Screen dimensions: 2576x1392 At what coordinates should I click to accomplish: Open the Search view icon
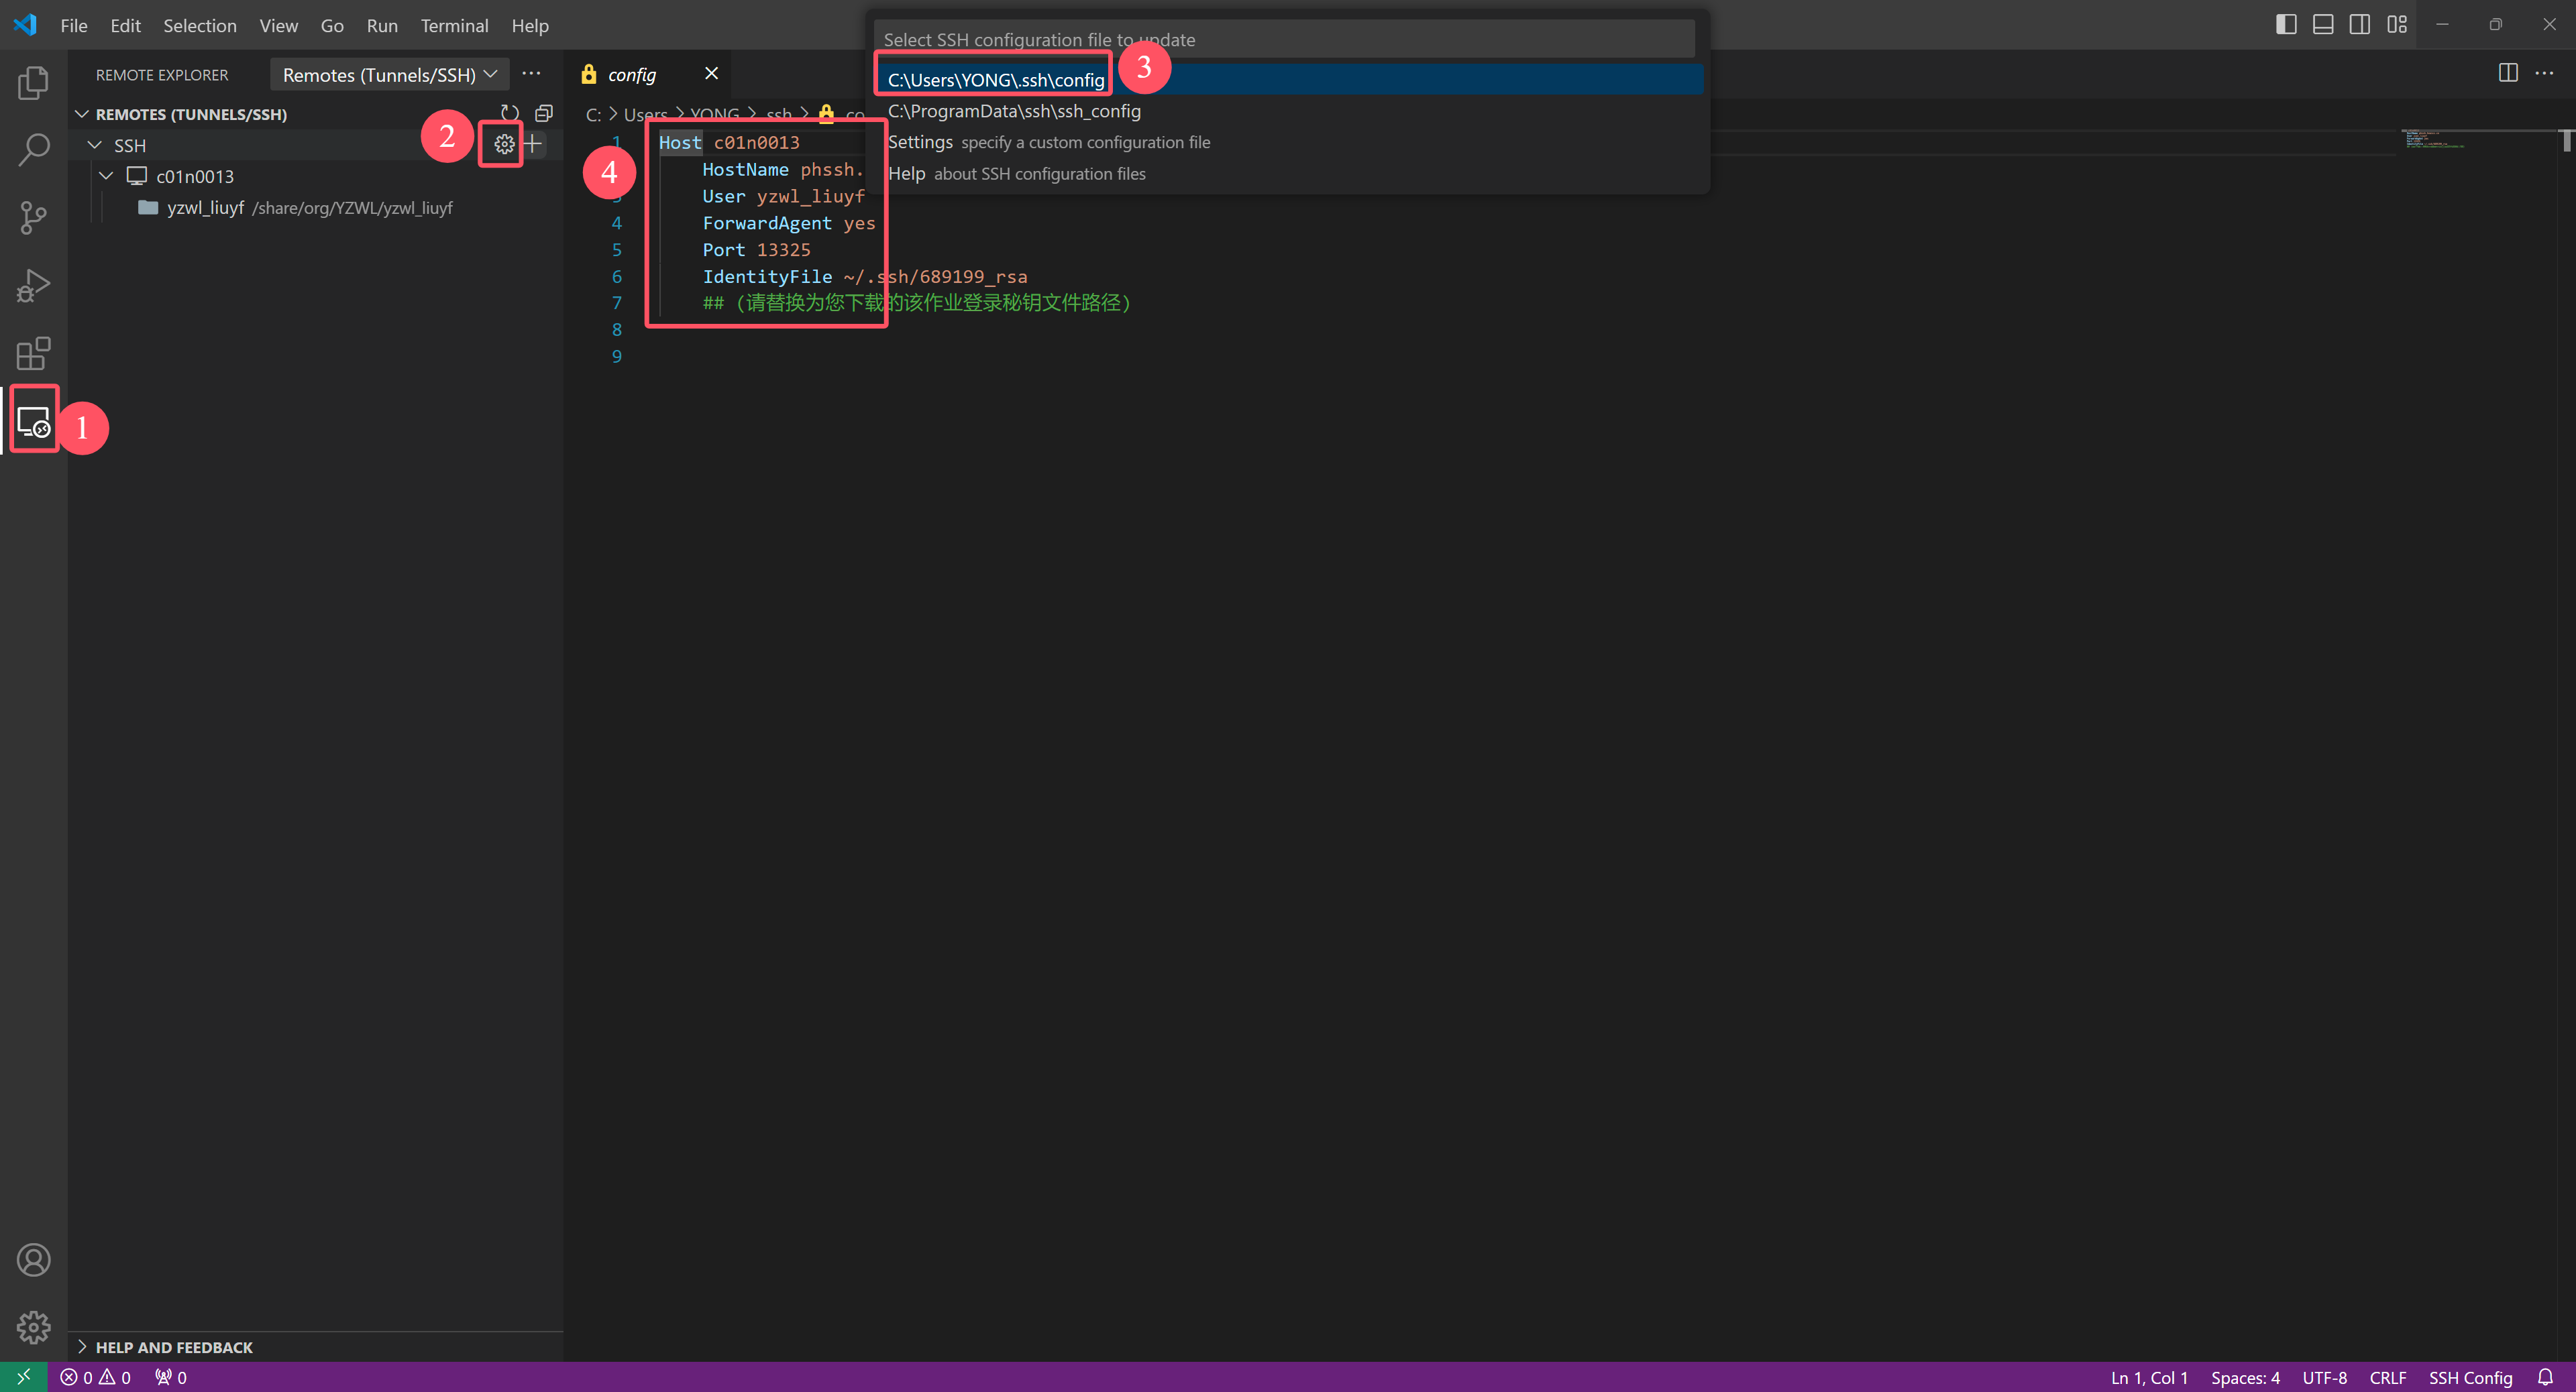33,150
